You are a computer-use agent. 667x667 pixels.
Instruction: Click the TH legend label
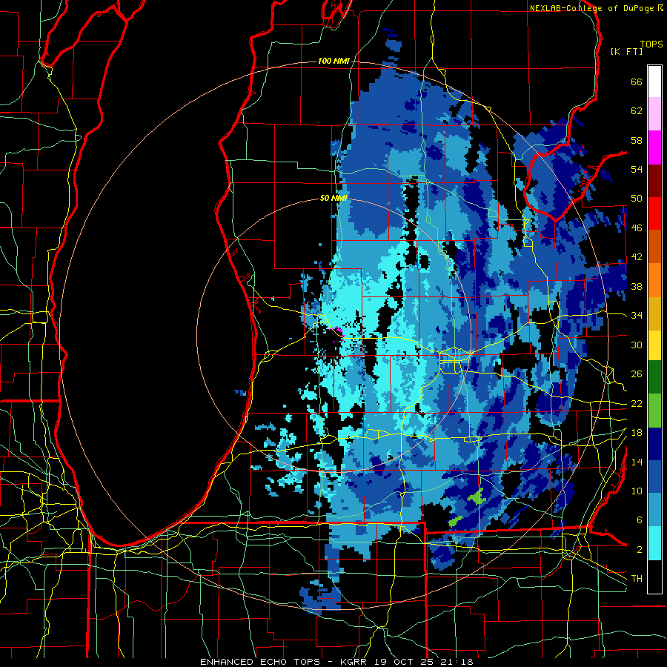pos(637,579)
